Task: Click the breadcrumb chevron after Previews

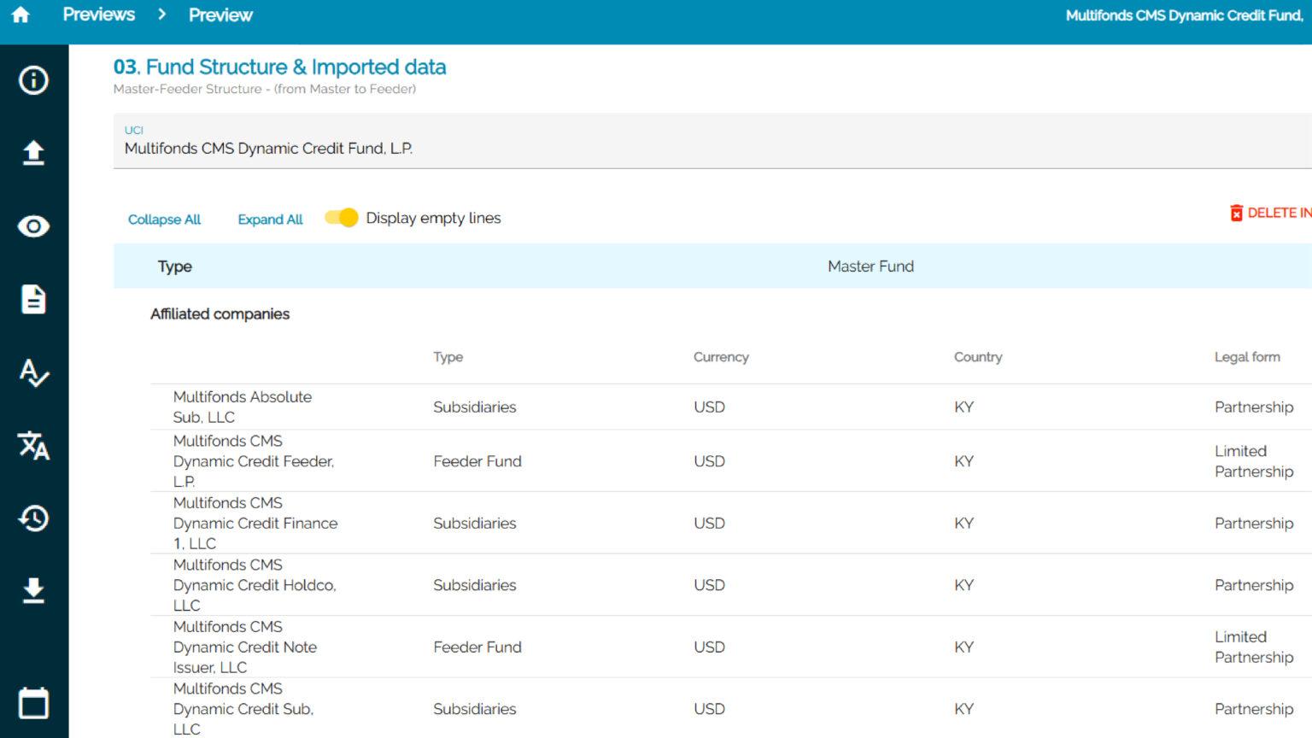Action: [161, 15]
